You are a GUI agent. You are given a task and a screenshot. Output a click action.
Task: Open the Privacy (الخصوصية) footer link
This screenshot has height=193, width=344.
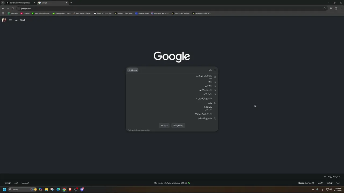click(25, 183)
